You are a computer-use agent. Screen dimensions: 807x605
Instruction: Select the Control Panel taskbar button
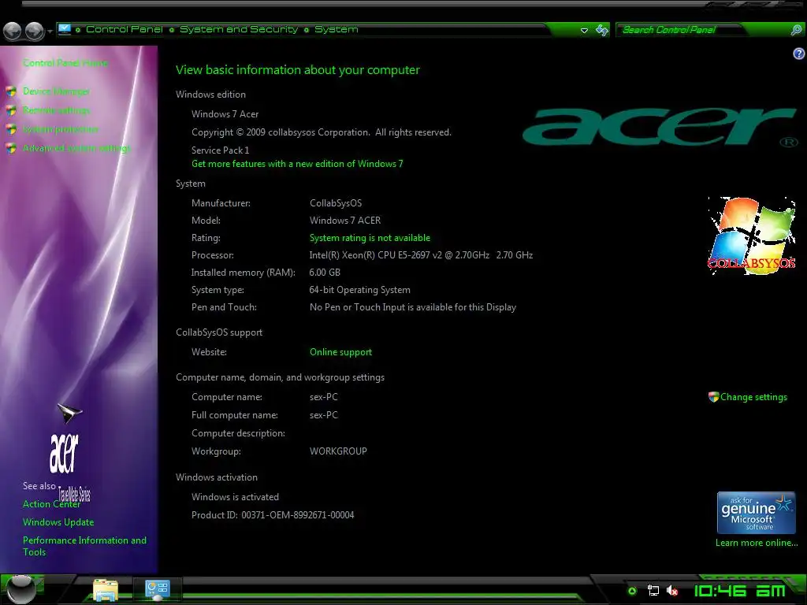(x=157, y=589)
